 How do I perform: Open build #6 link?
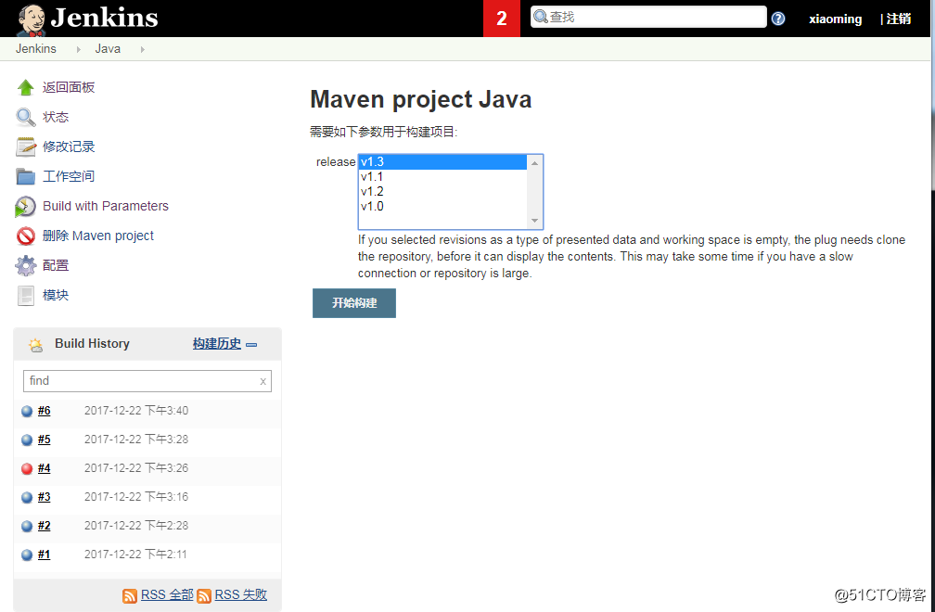pos(45,411)
